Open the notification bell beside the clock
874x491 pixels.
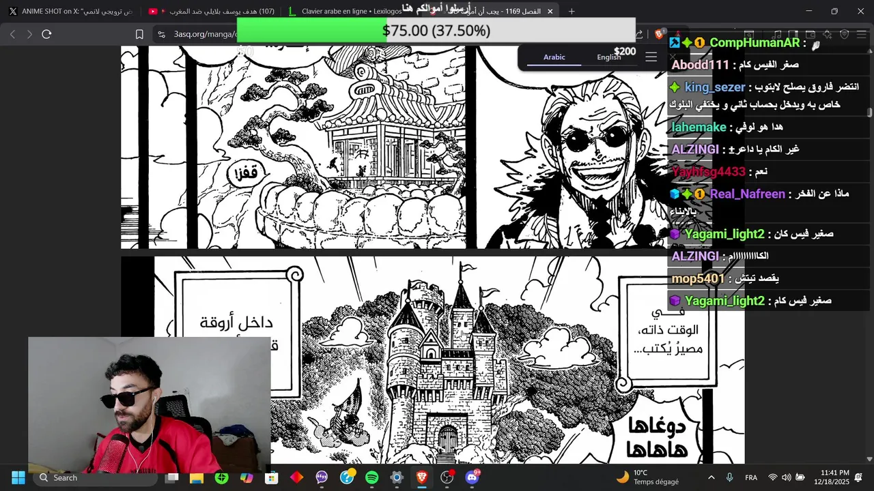[x=858, y=477]
